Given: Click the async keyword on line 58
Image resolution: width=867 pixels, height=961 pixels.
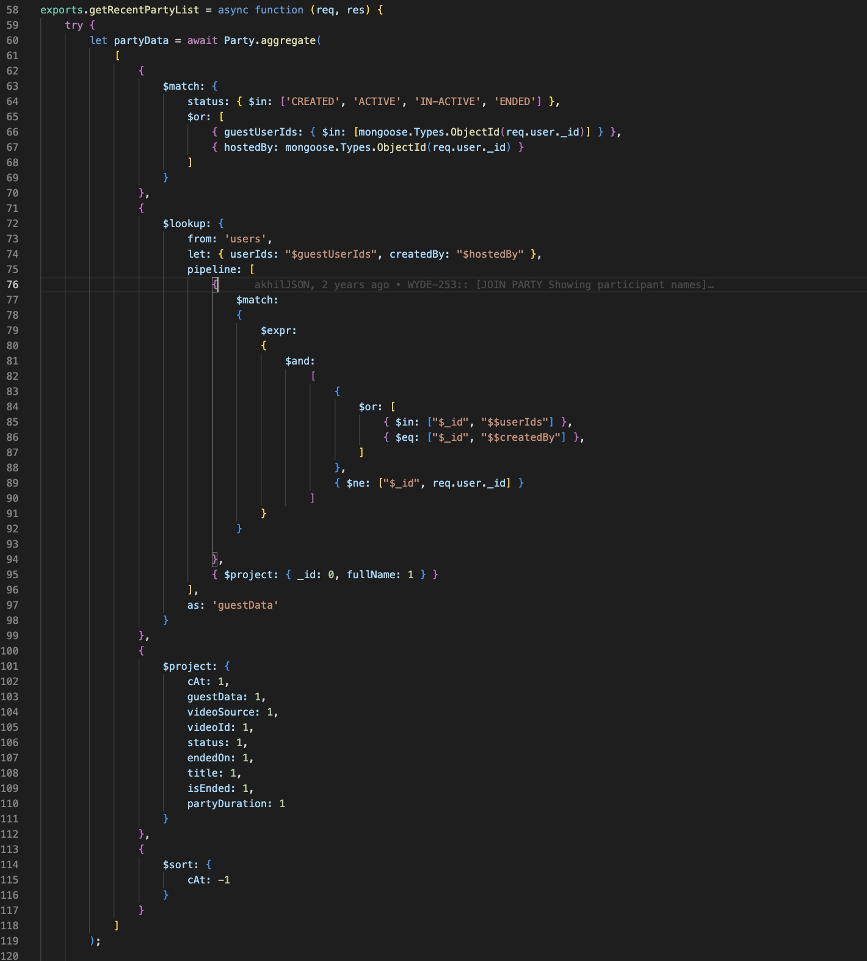Looking at the screenshot, I should (x=233, y=10).
